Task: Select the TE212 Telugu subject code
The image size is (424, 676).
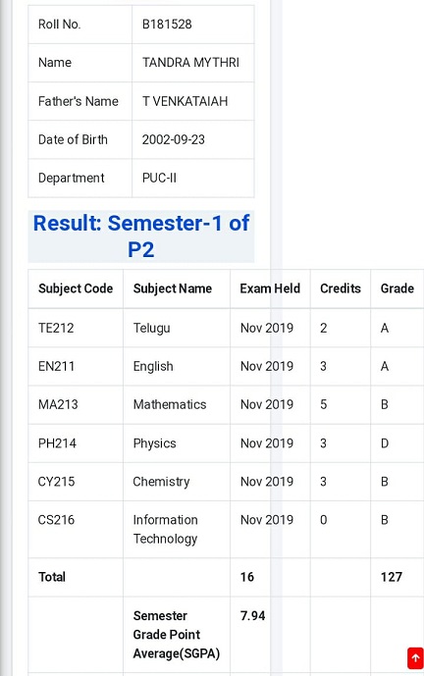Action: 56,328
